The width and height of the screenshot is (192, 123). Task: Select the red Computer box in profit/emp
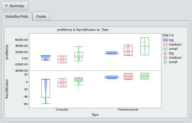click(62, 59)
